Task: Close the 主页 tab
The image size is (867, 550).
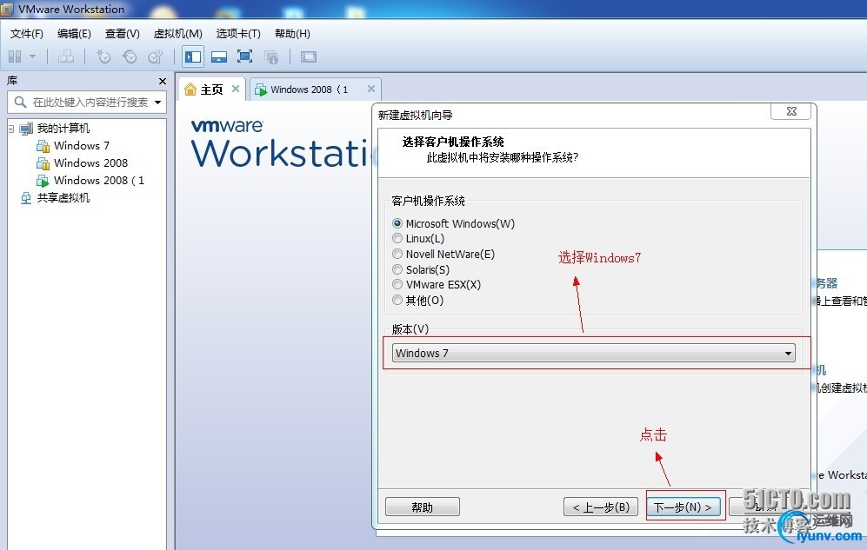Action: point(236,89)
